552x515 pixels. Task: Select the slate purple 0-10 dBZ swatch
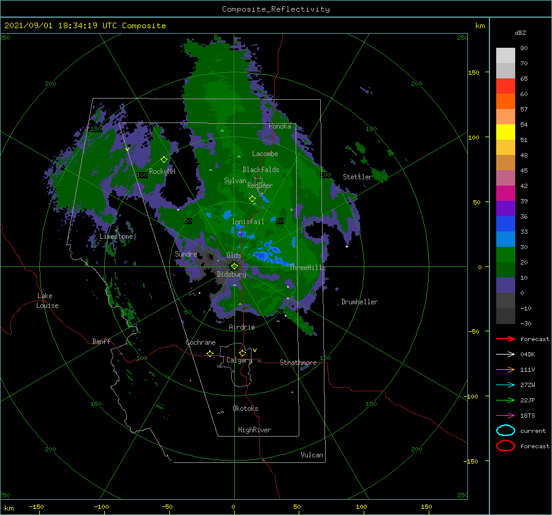coord(505,285)
